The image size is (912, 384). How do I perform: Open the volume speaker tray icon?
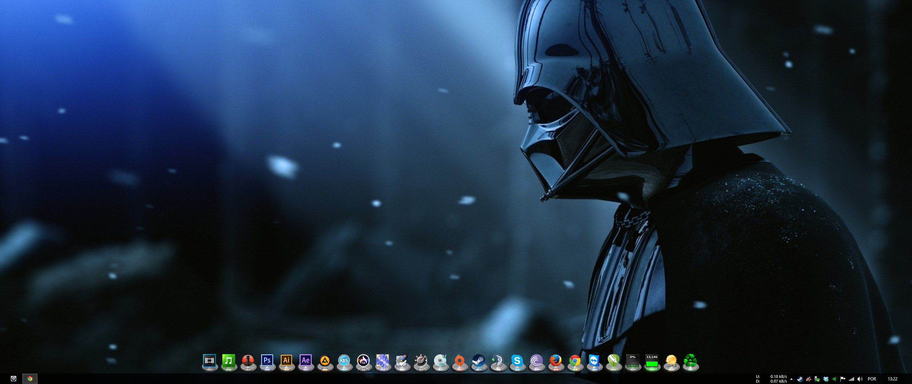(x=860, y=379)
